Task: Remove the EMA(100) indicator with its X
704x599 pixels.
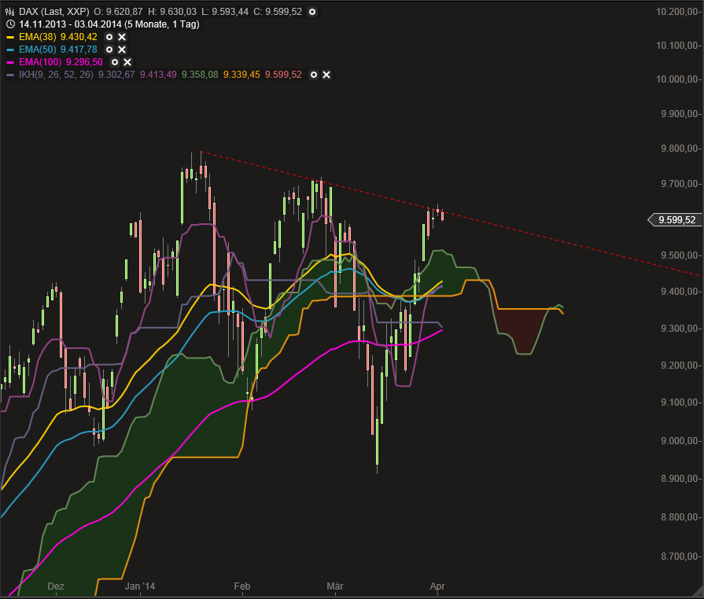Action: (x=127, y=62)
